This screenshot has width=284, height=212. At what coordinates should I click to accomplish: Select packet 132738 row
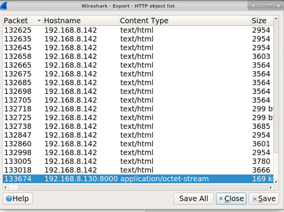coord(138,126)
